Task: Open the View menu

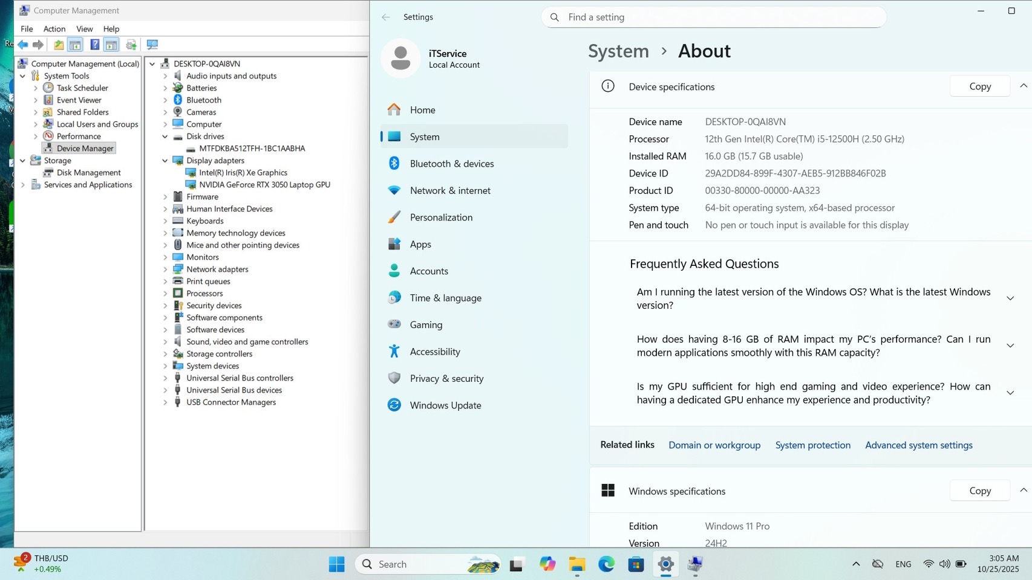Action: point(84,29)
